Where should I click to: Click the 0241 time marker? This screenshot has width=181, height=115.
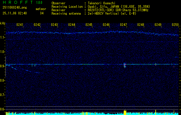20,25
